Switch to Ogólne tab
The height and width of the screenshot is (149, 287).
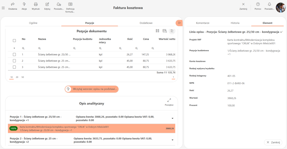tap(33, 23)
